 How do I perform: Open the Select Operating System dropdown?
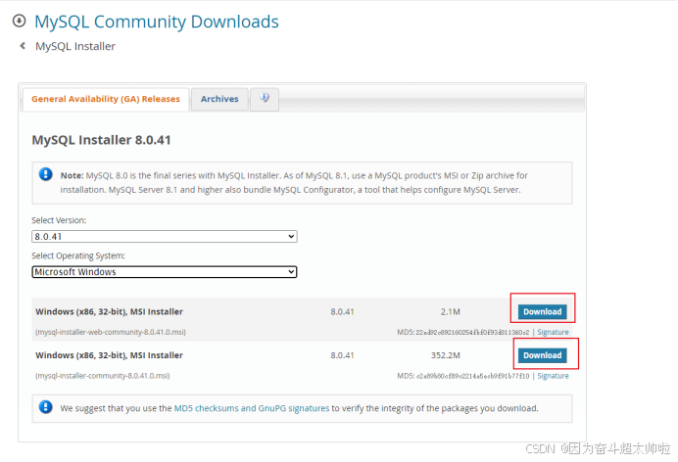pos(165,271)
